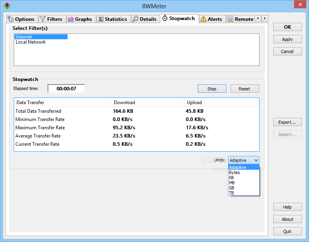Select the Maximum Transfer Rate row

coord(137,128)
